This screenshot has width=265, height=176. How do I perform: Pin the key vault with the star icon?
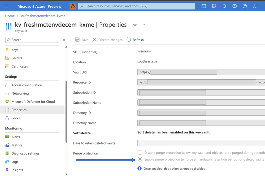click(x=135, y=25)
